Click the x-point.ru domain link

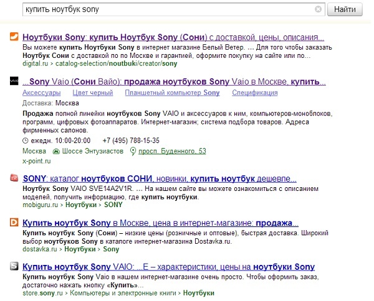pos(37,161)
